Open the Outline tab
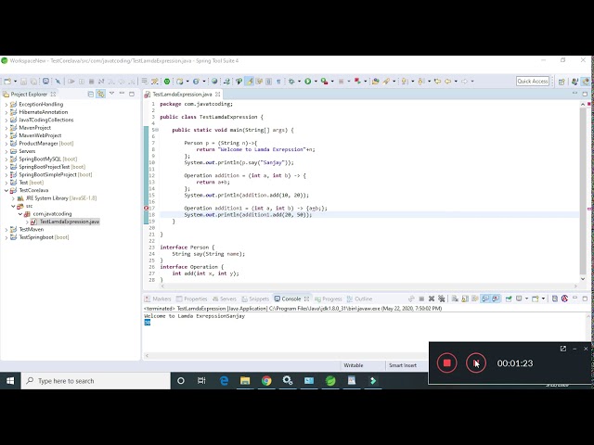594x445 pixels. 359,299
